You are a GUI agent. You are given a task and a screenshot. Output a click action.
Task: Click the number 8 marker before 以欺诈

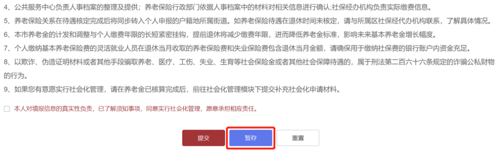(6, 62)
